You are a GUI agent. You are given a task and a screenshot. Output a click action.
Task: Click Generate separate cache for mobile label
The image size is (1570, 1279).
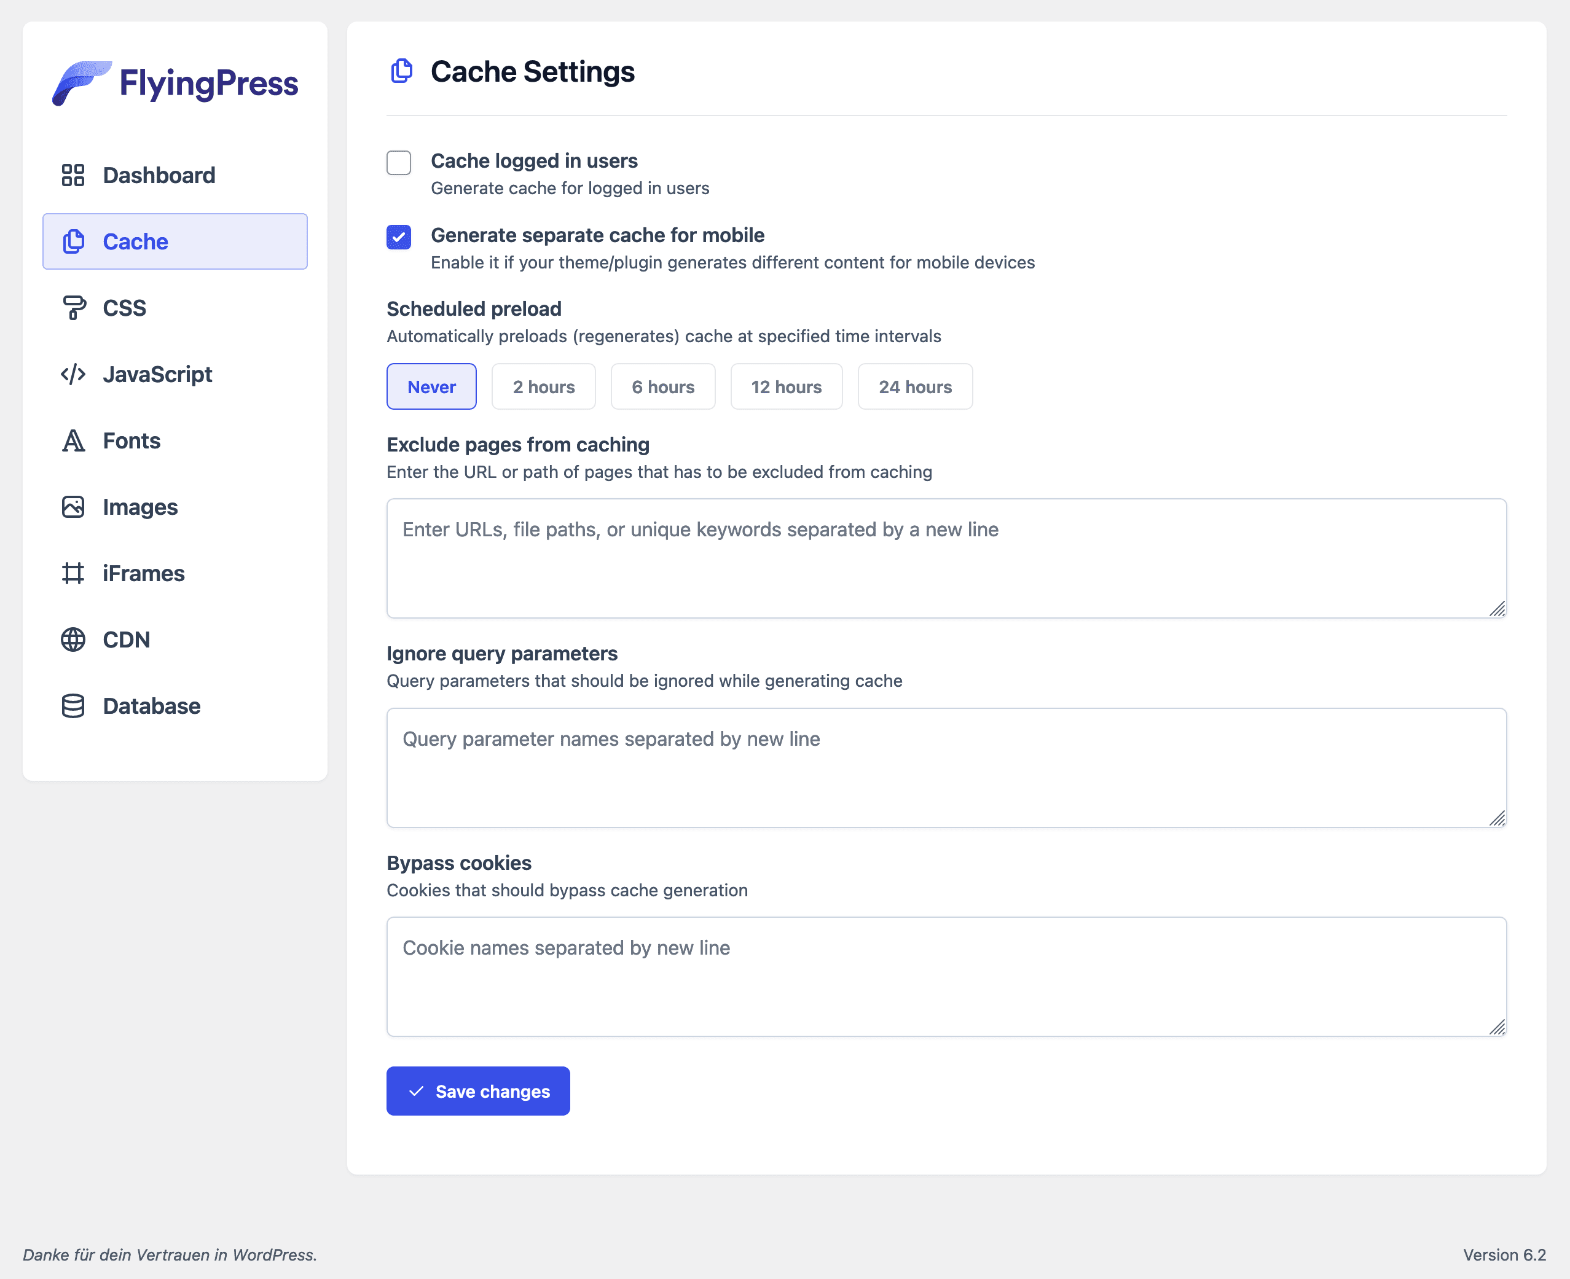tap(597, 235)
